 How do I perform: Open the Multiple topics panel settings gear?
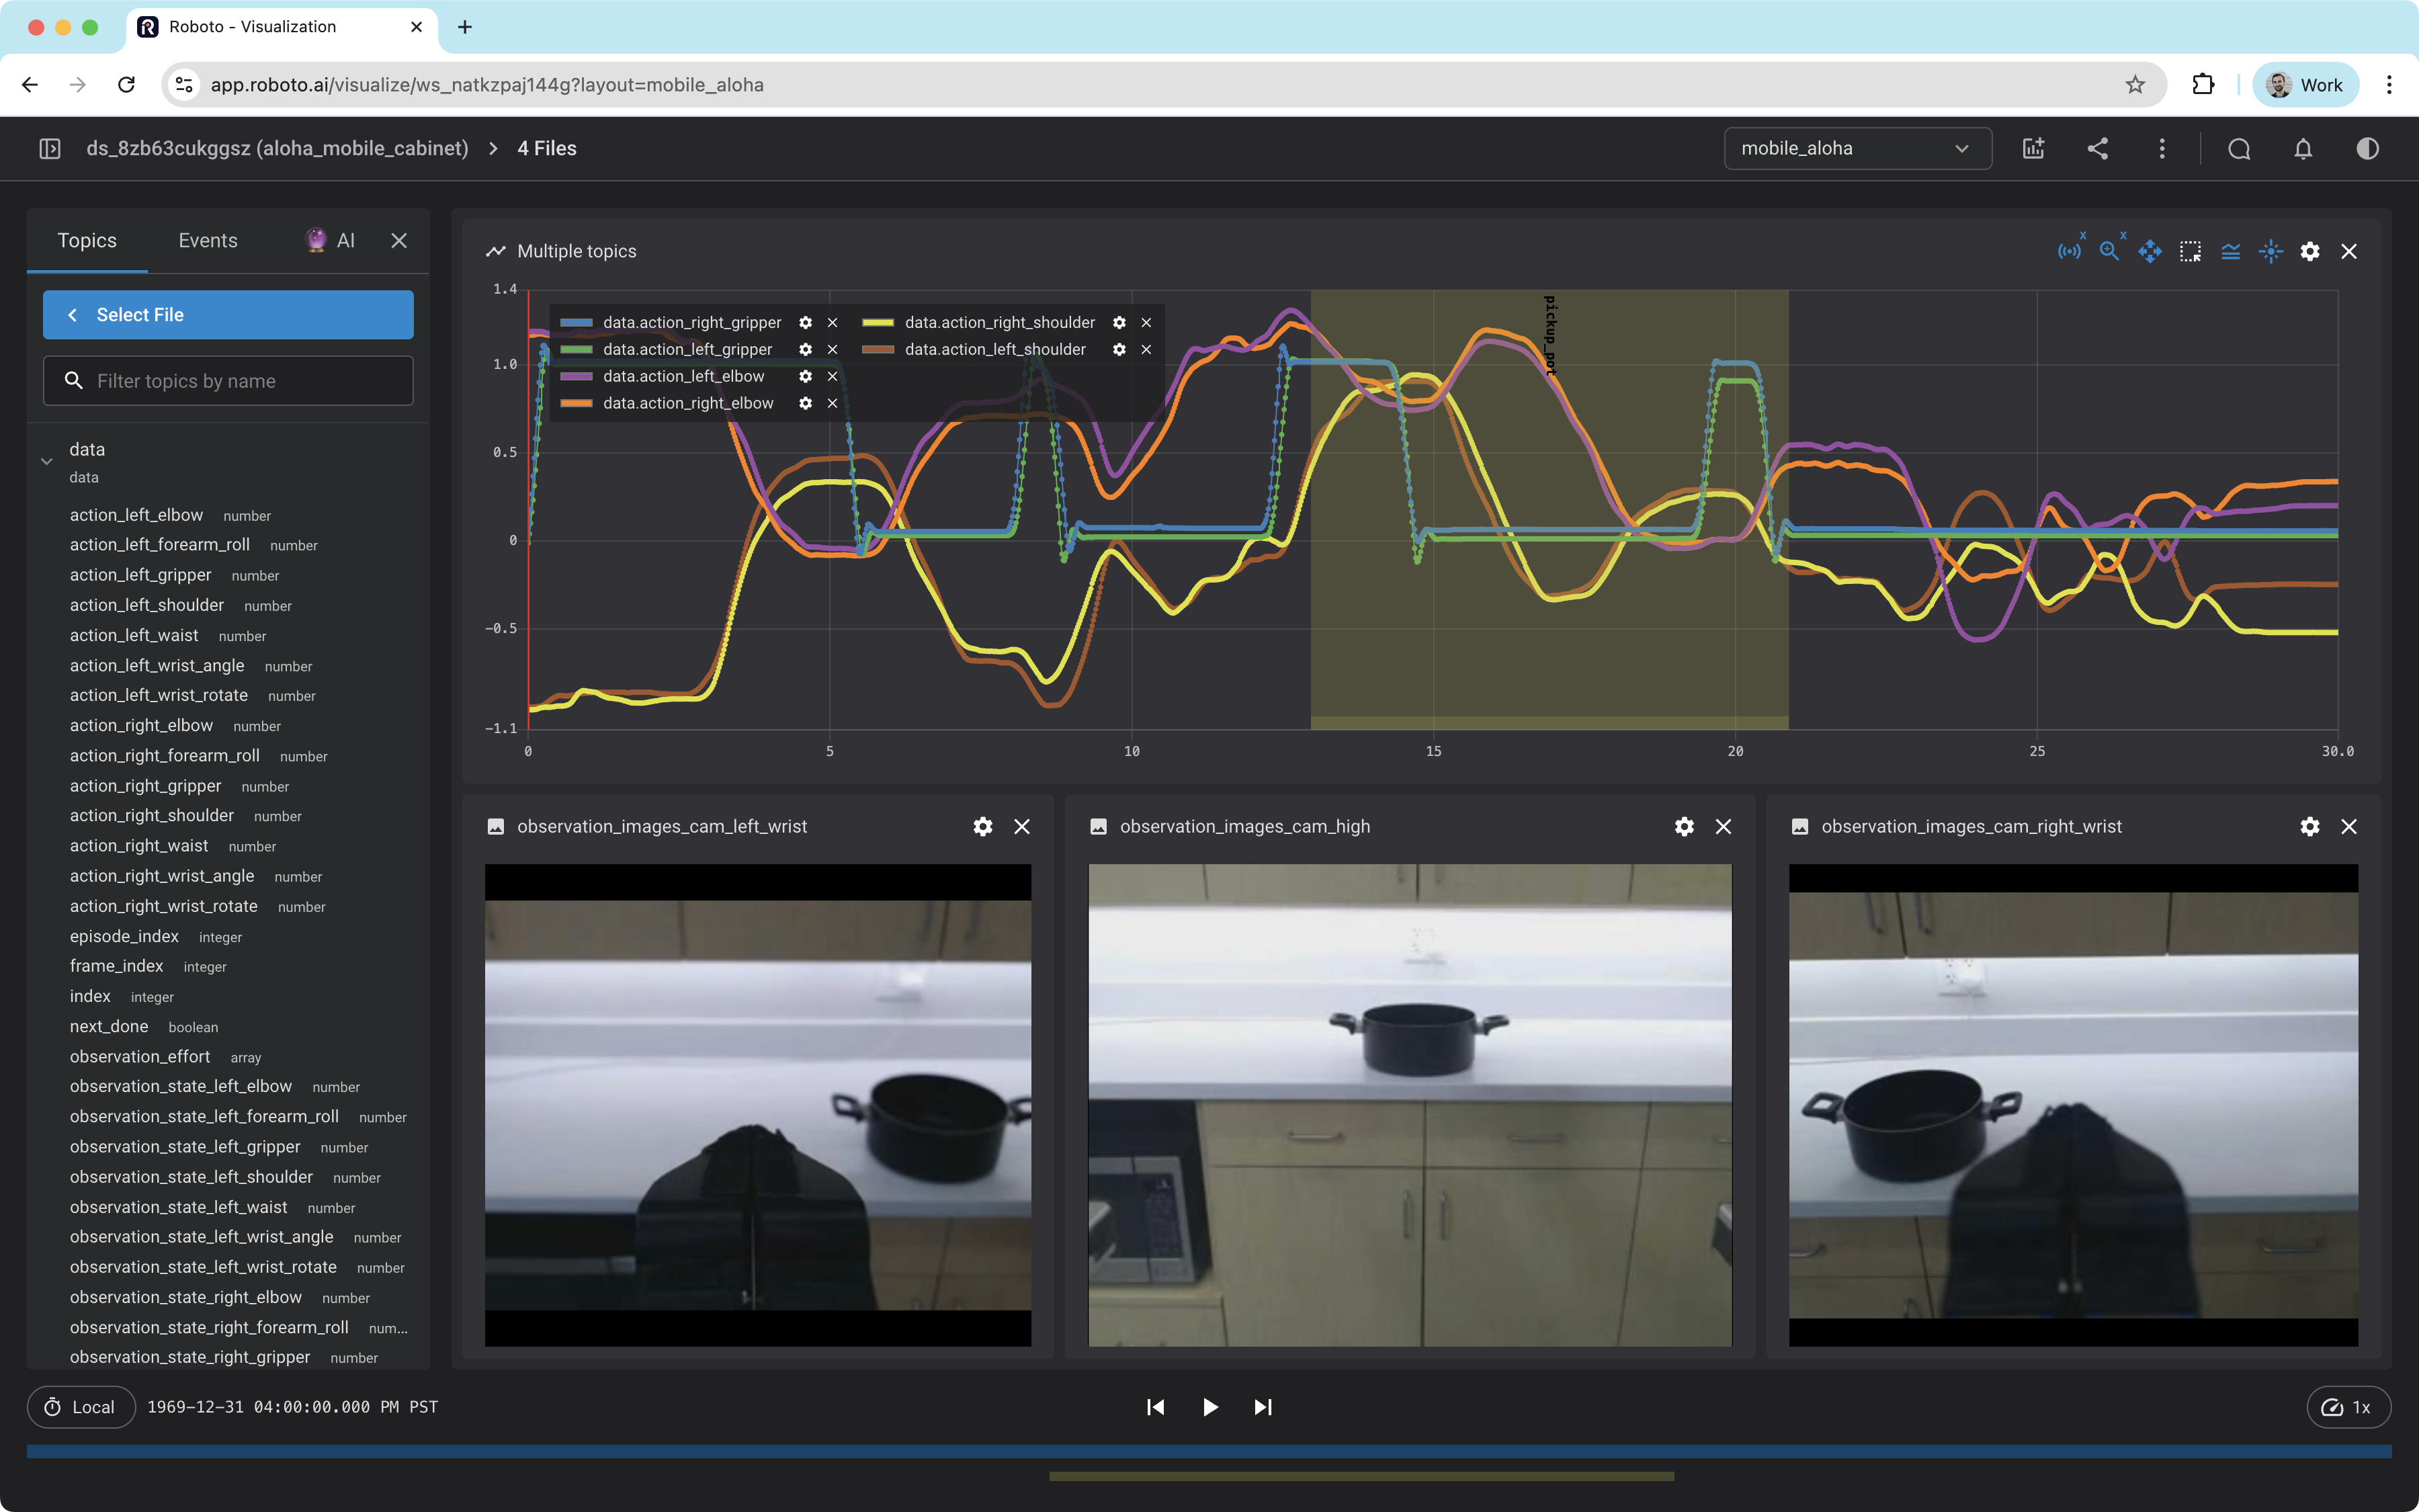click(2309, 251)
